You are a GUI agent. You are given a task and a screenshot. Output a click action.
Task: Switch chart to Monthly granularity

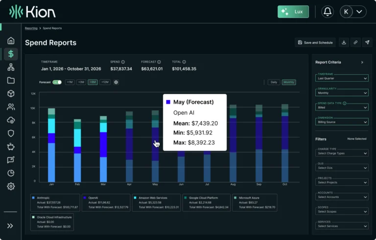pos(289,82)
